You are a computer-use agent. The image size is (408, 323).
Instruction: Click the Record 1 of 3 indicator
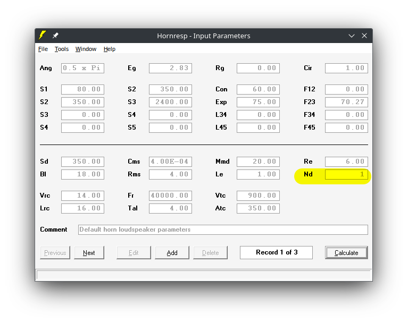coord(276,252)
